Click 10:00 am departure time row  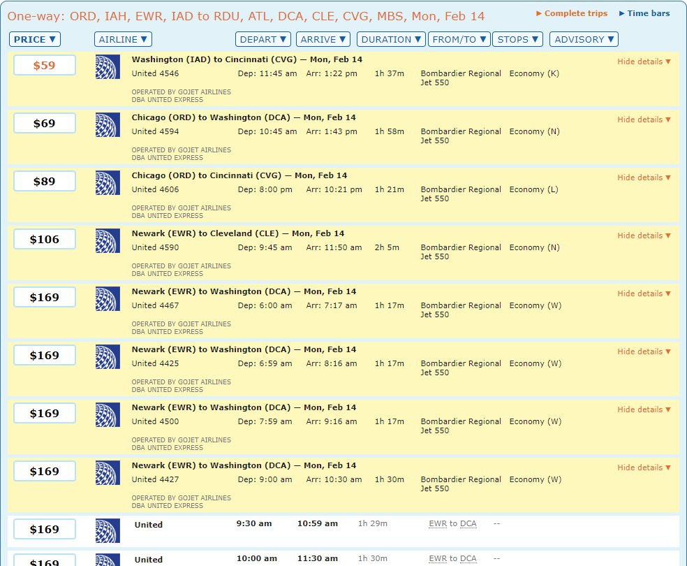point(257,558)
